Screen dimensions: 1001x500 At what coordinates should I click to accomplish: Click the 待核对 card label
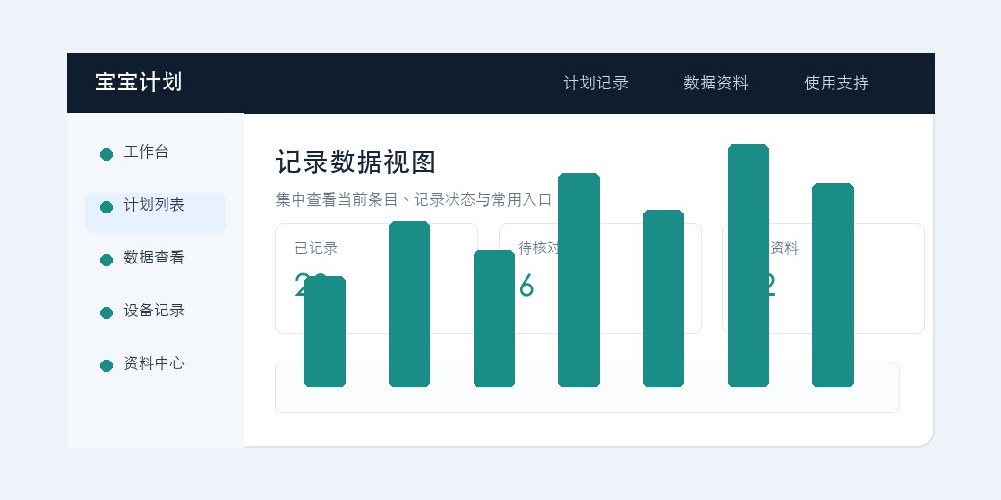pyautogui.click(x=539, y=248)
